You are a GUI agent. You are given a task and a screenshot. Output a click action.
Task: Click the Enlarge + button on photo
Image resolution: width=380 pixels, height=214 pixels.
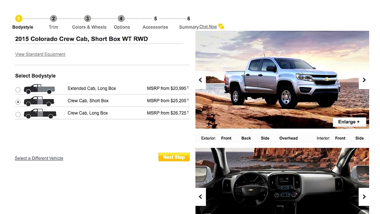point(349,122)
